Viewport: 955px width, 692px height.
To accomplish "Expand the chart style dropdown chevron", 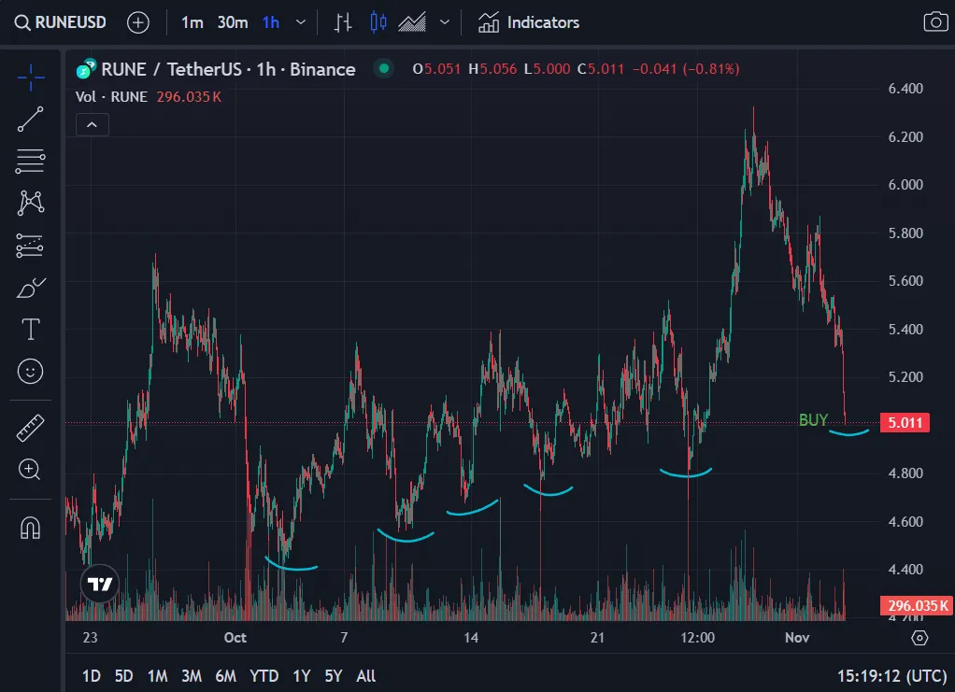I will coord(445,22).
